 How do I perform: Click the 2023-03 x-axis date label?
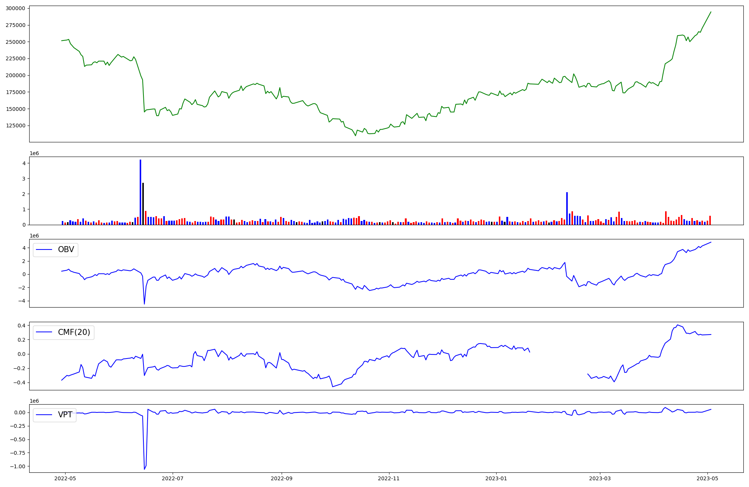600,478
